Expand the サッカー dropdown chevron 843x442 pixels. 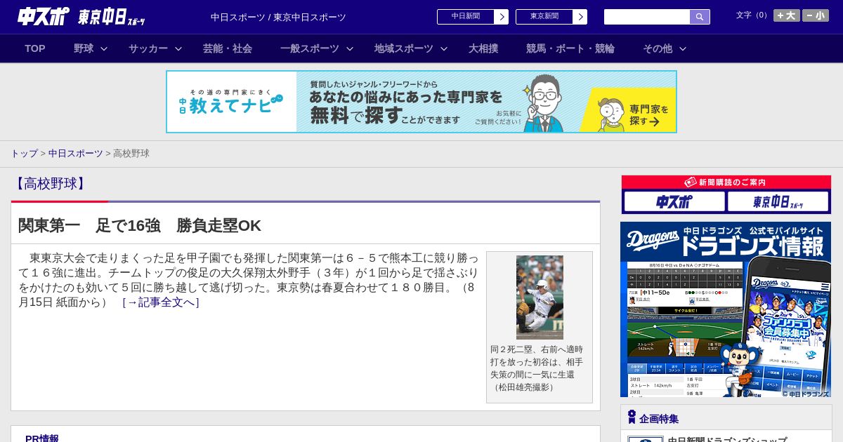[x=178, y=48]
